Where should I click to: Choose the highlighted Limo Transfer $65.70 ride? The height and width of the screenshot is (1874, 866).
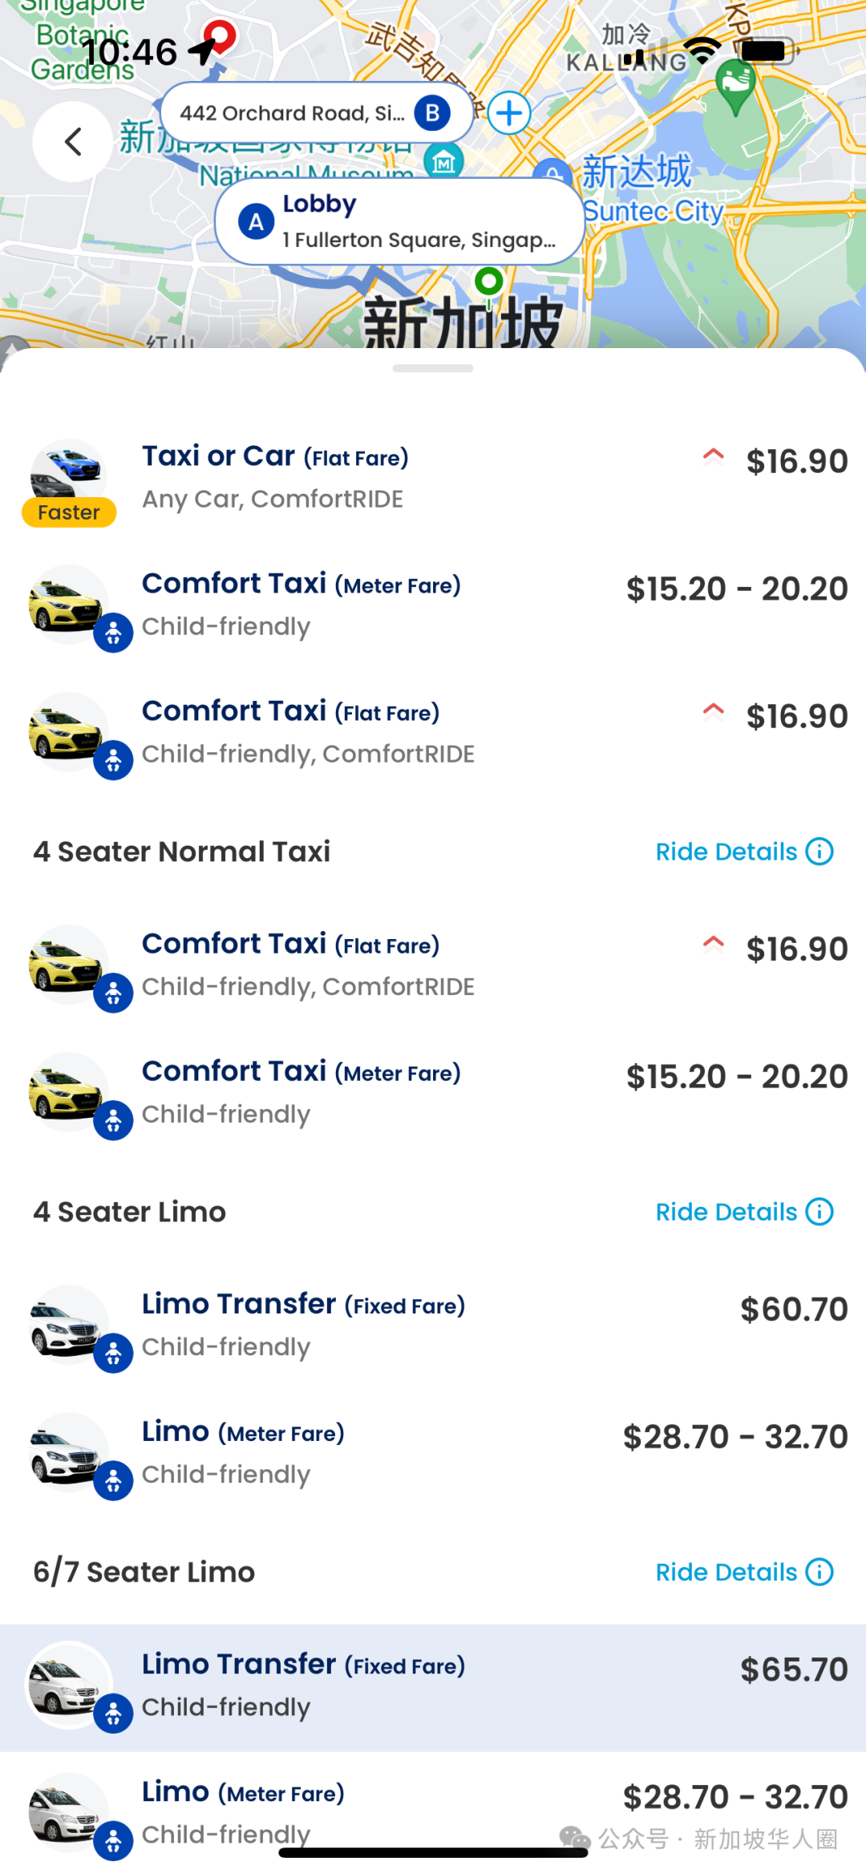coord(433,1686)
